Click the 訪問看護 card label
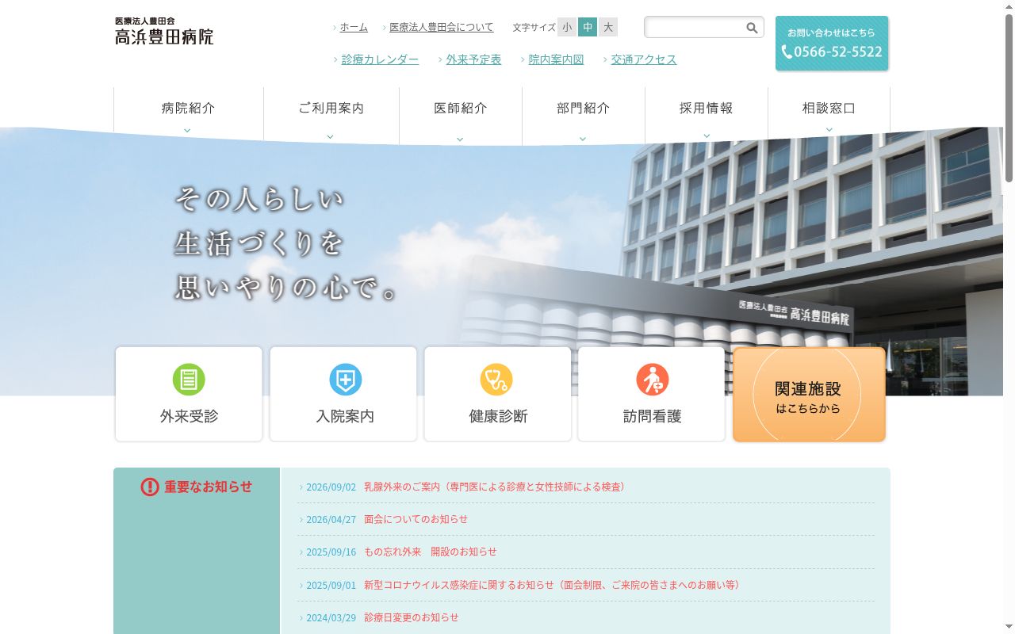This screenshot has width=1015, height=634. click(x=653, y=416)
